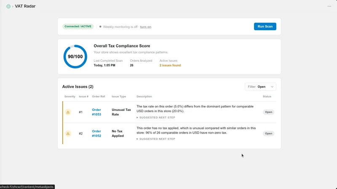Click Open status badge for issue #1
This screenshot has width=337, height=189.
tap(268, 112)
